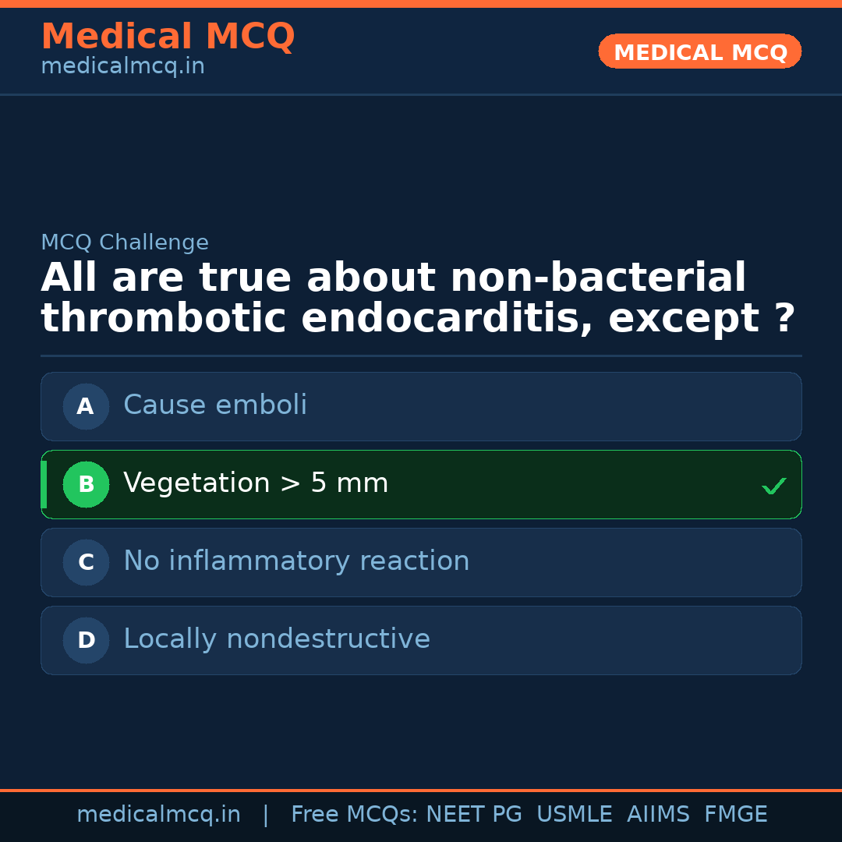The image size is (842, 842).
Task: Click "NEET PG" in the footer
Action: (474, 815)
